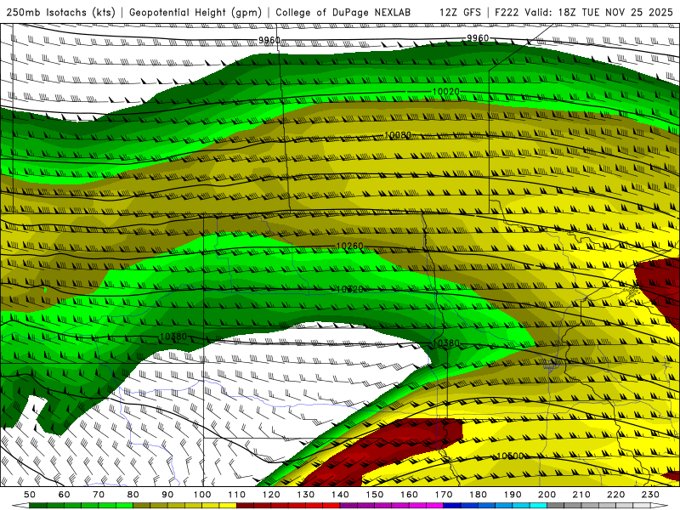Screen dimensions: 680x510
Task: Pick the bright yellow swatch before 110
Action: [x=228, y=506]
